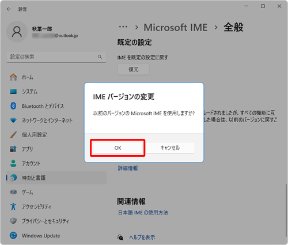Expand the breadcrumb ellipsis menu
This screenshot has width=288, height=245.
123,27
